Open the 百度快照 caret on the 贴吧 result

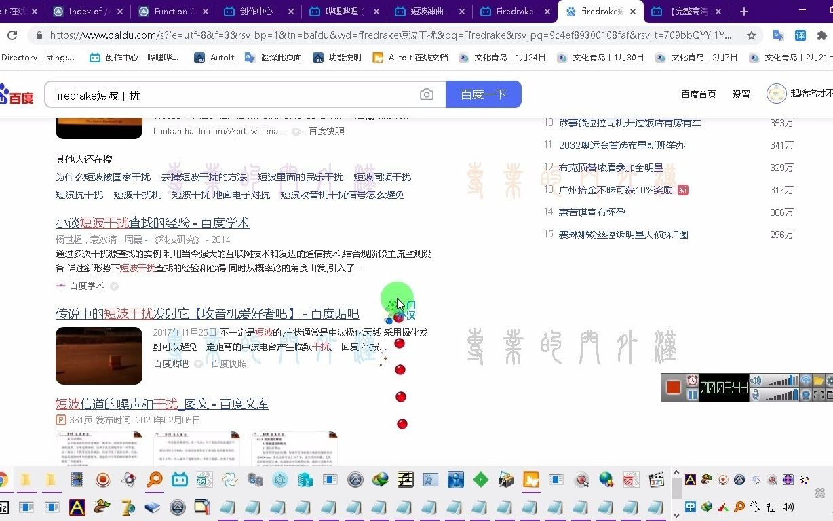[198, 363]
